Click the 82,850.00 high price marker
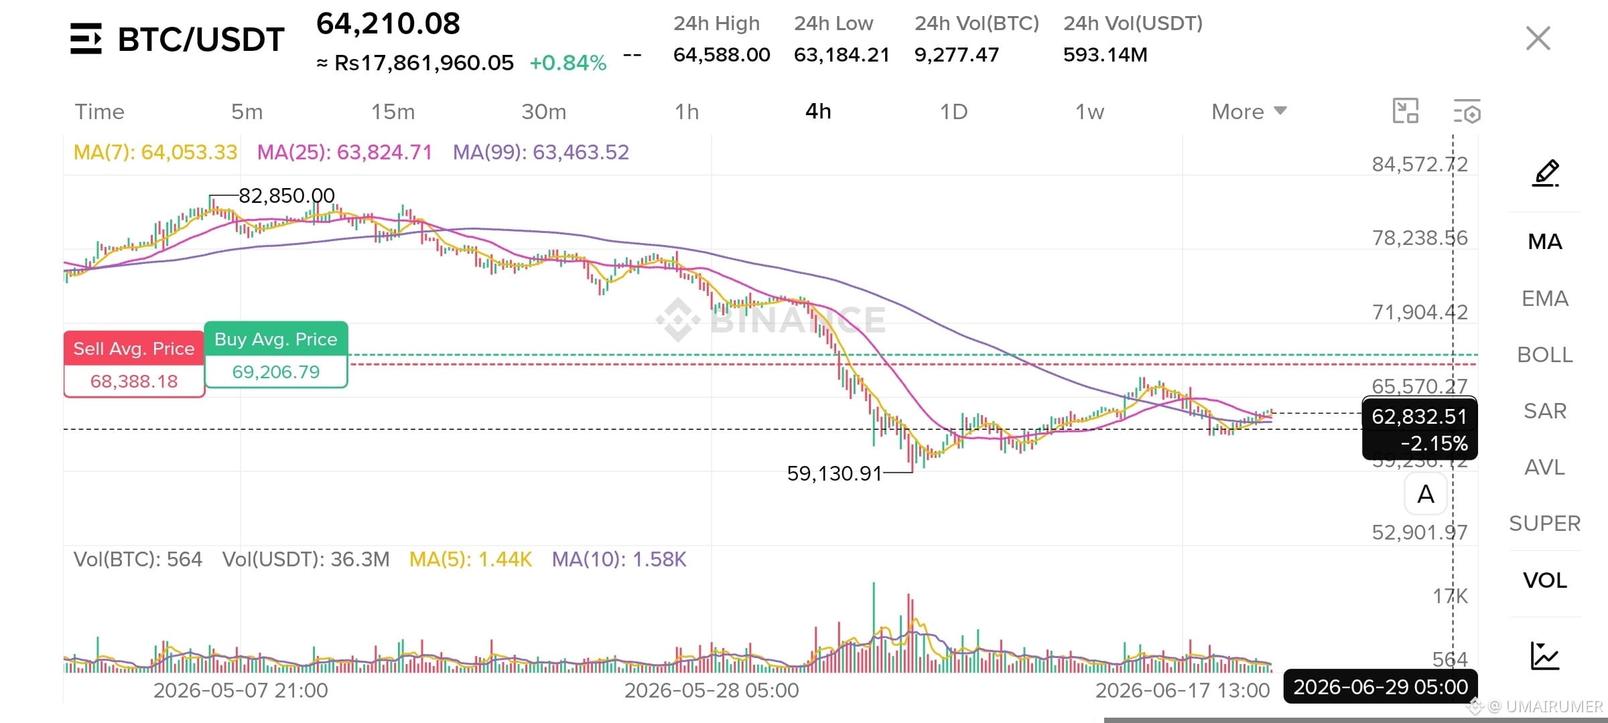This screenshot has width=1608, height=723. pyautogui.click(x=287, y=195)
